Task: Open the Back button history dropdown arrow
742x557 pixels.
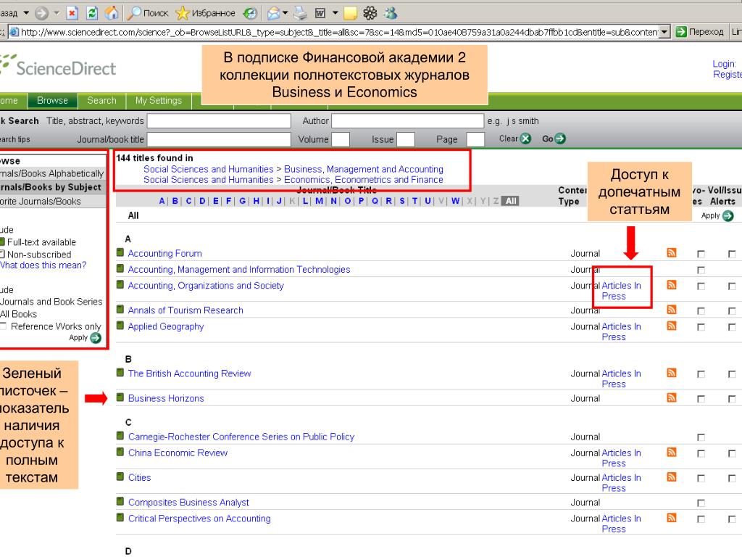Action: pos(27,13)
